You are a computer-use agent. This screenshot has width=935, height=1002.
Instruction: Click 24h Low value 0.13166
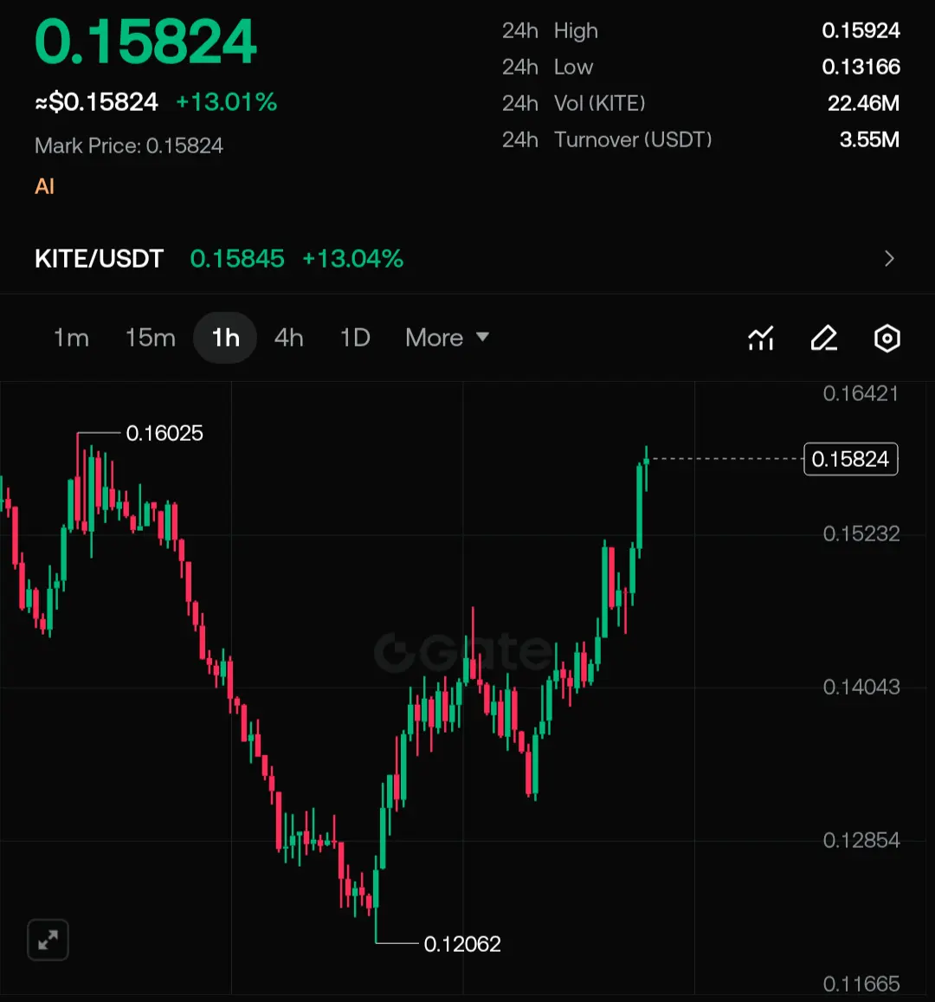coord(861,67)
